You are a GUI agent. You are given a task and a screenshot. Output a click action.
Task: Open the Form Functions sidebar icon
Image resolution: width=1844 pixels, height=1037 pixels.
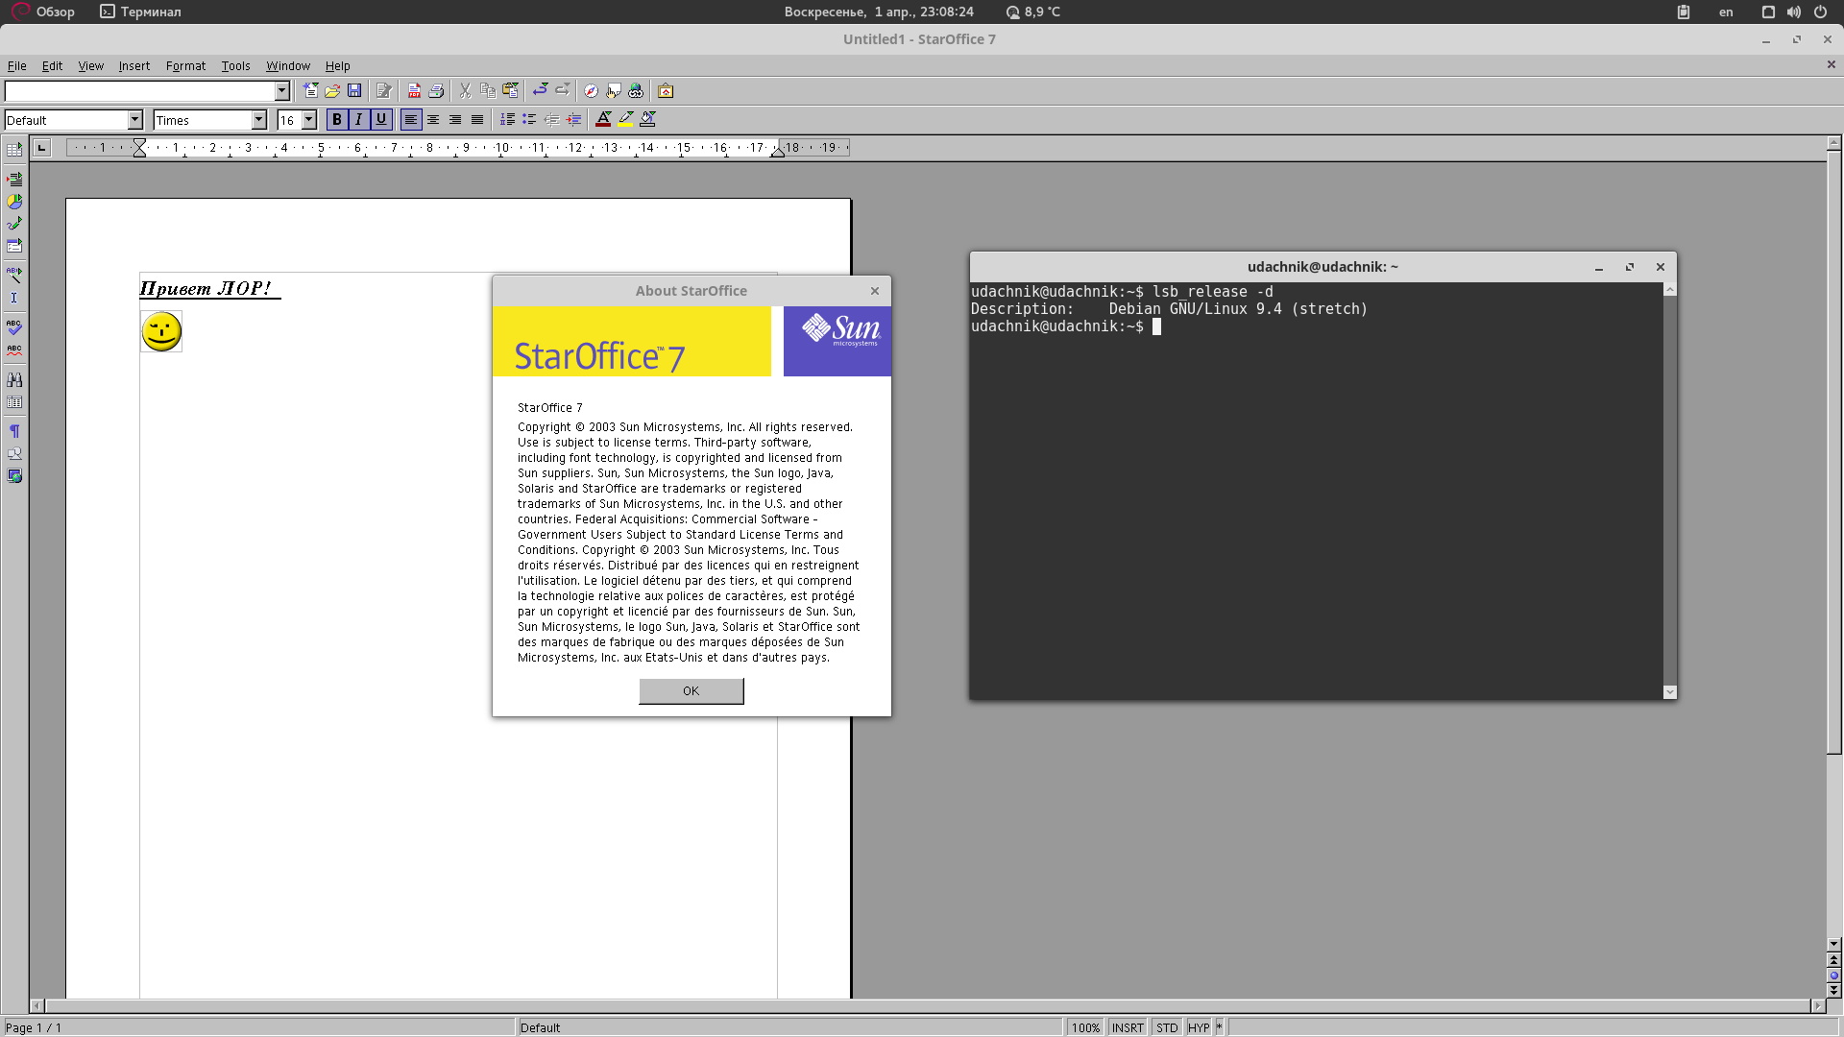click(14, 246)
